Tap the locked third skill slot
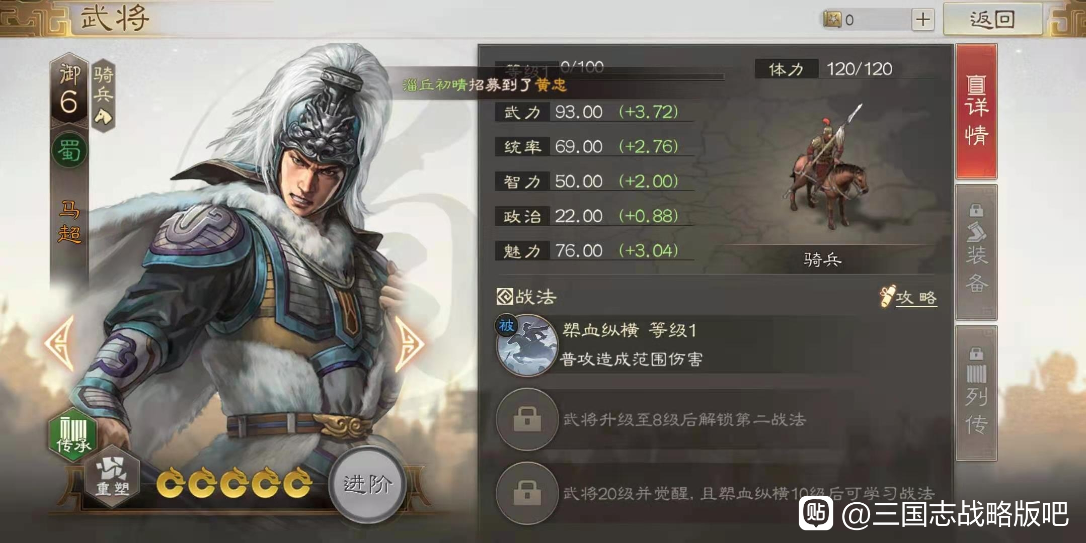Viewport: 1086px width, 543px height. pyautogui.click(x=526, y=493)
